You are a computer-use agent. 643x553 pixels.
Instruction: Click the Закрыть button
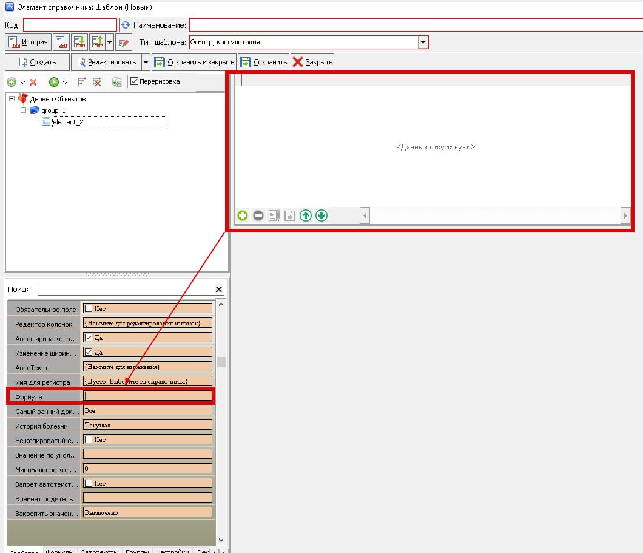[312, 63]
